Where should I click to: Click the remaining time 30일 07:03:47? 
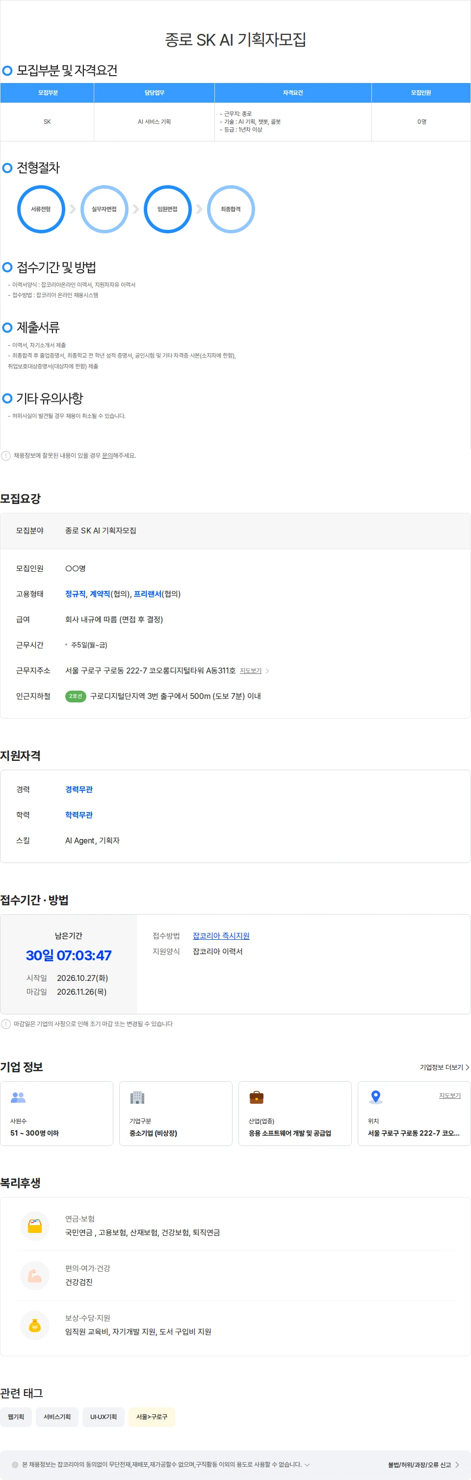pyautogui.click(x=68, y=955)
